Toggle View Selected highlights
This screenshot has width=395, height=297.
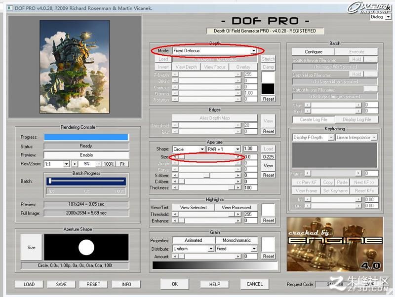click(194, 207)
